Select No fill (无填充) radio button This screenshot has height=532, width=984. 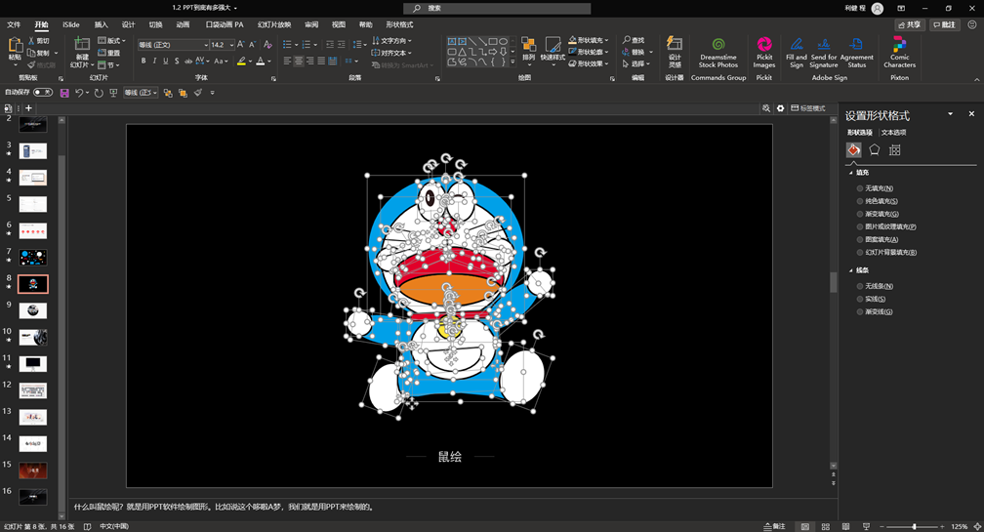tap(860, 188)
